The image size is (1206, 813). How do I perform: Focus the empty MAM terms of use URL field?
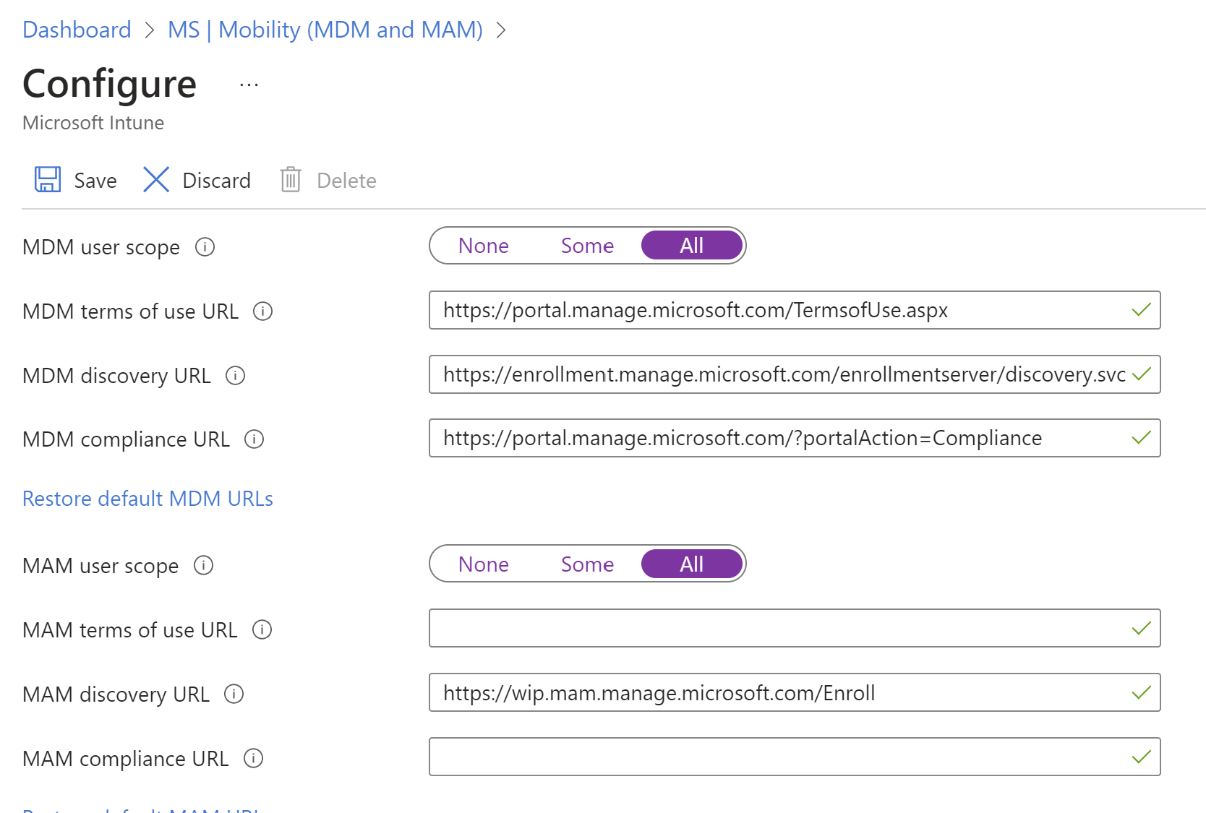(795, 628)
